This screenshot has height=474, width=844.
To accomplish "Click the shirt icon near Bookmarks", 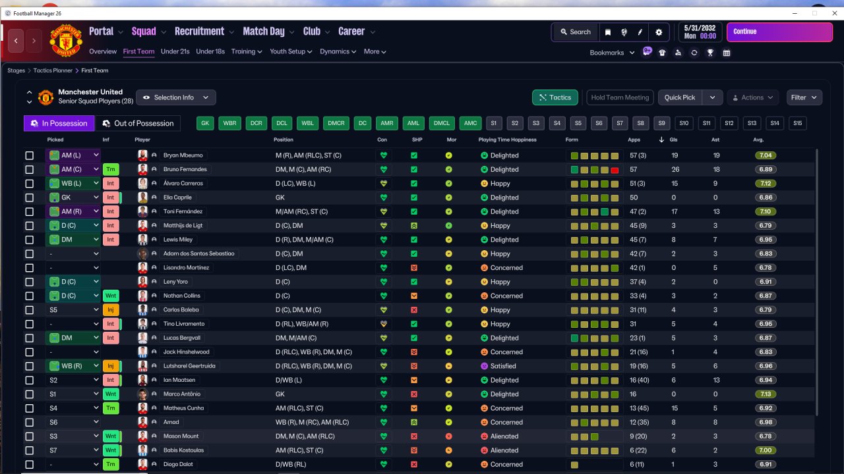I will (x=662, y=53).
